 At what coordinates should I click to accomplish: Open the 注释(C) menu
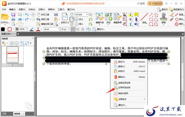42,9
